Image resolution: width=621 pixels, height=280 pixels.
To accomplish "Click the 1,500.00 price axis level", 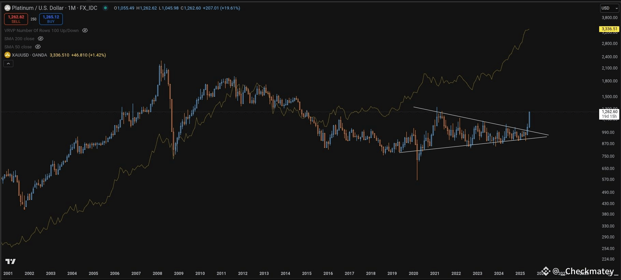I will click(x=609, y=97).
